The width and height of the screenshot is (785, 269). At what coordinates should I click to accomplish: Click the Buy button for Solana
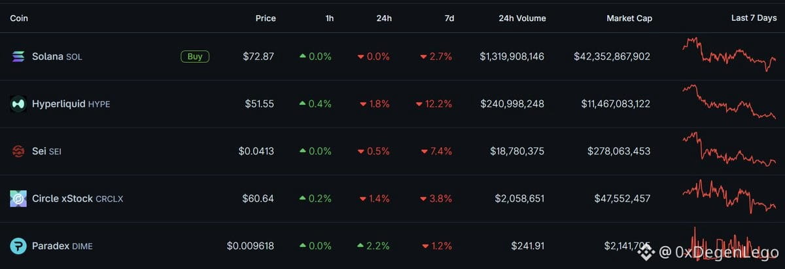coord(195,56)
